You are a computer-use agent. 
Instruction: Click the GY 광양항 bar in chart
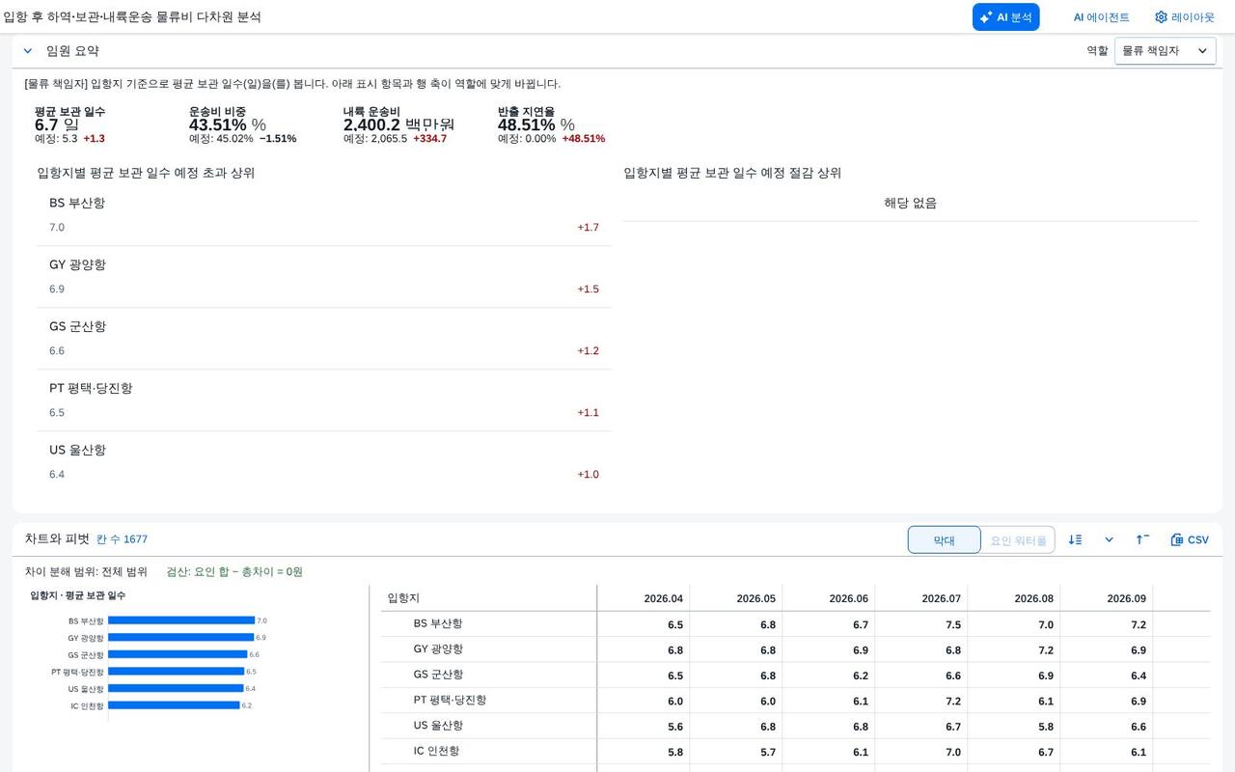pos(180,638)
